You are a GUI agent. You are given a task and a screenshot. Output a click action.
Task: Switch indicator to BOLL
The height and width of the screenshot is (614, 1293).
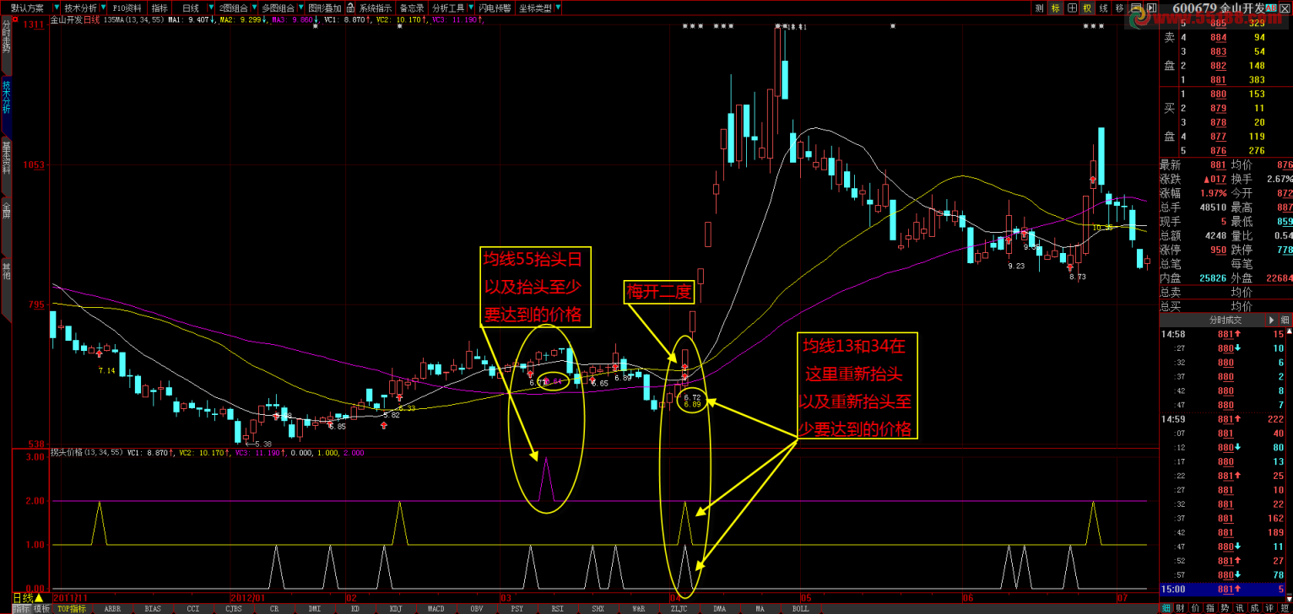point(800,608)
